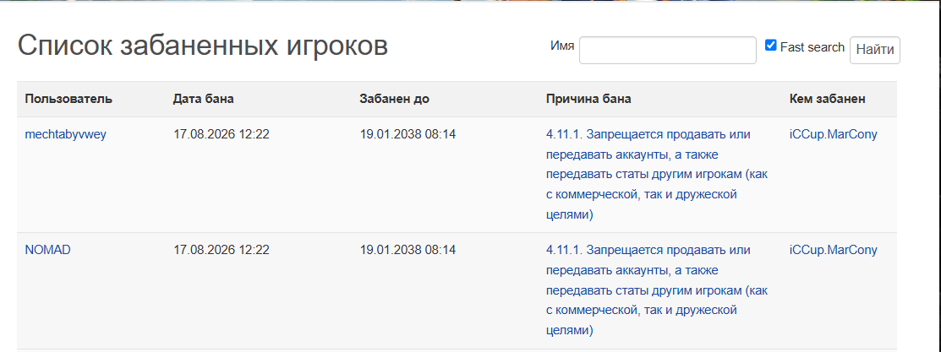Click the Имя label text
This screenshot has width=941, height=352.
561,46
